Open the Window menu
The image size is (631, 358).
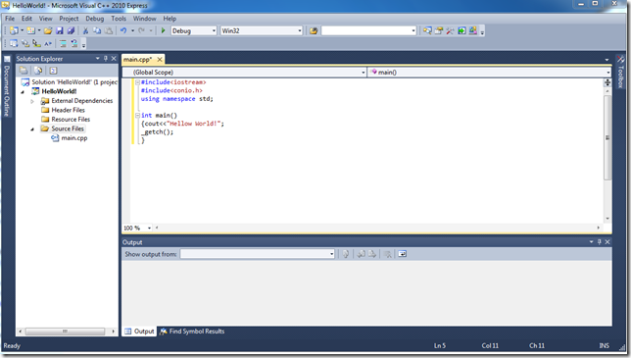[144, 19]
